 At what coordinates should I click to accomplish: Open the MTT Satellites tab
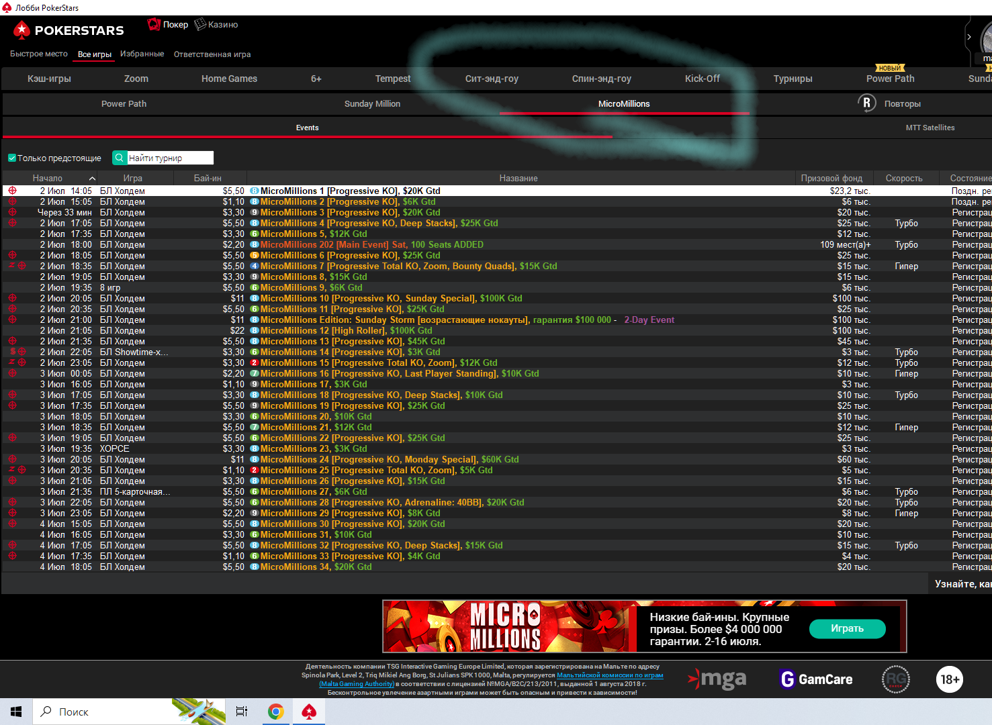click(930, 128)
